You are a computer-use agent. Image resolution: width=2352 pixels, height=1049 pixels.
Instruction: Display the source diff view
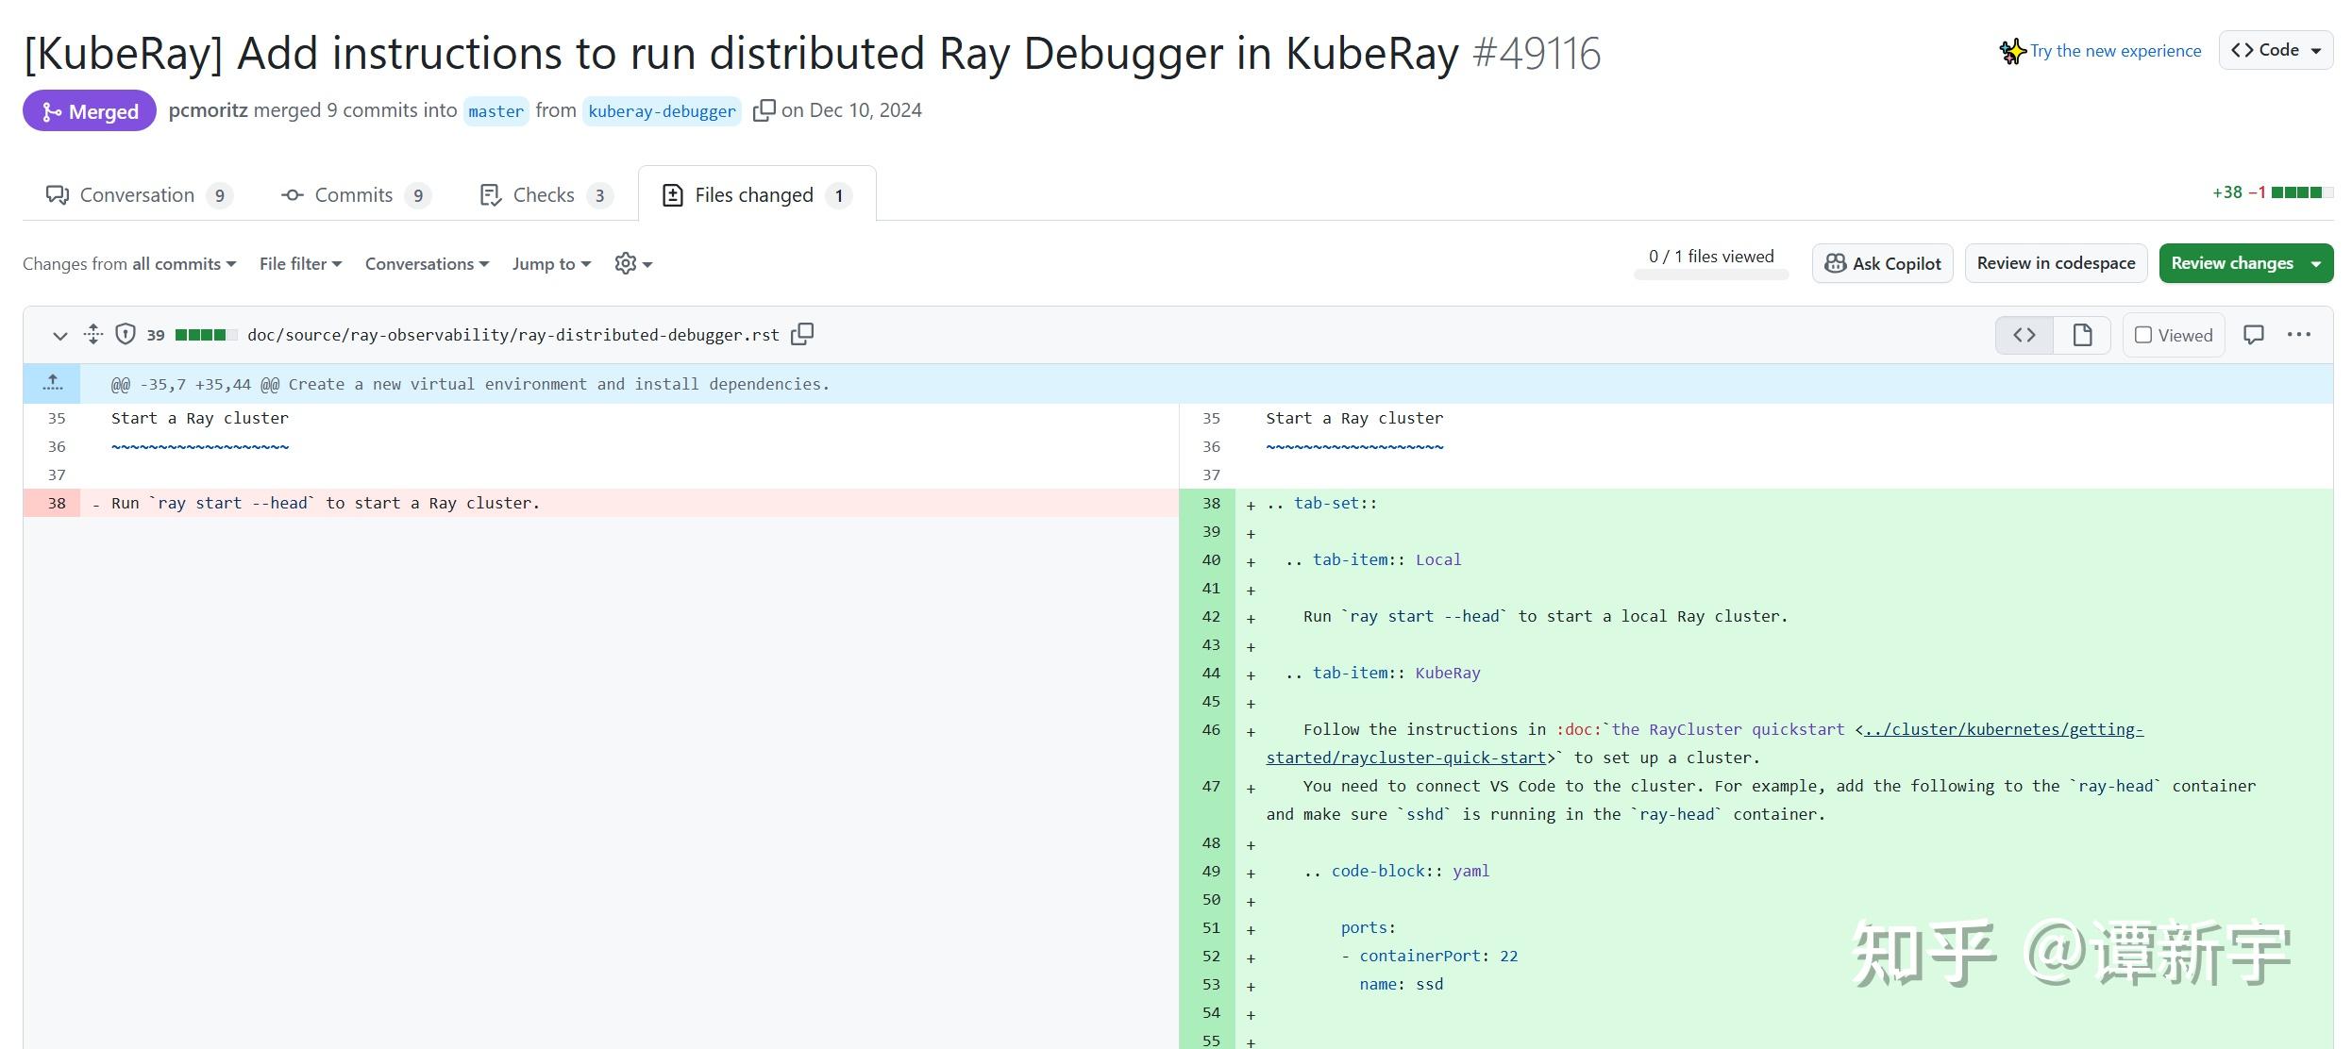(x=2023, y=334)
